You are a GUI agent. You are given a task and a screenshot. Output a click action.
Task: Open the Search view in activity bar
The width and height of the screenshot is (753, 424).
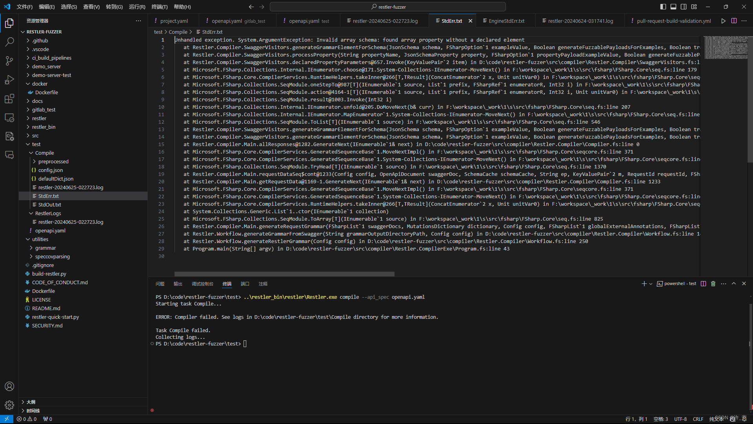tap(9, 42)
